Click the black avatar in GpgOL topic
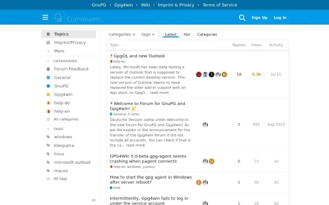This screenshot has width=329, height=205. 212,74
